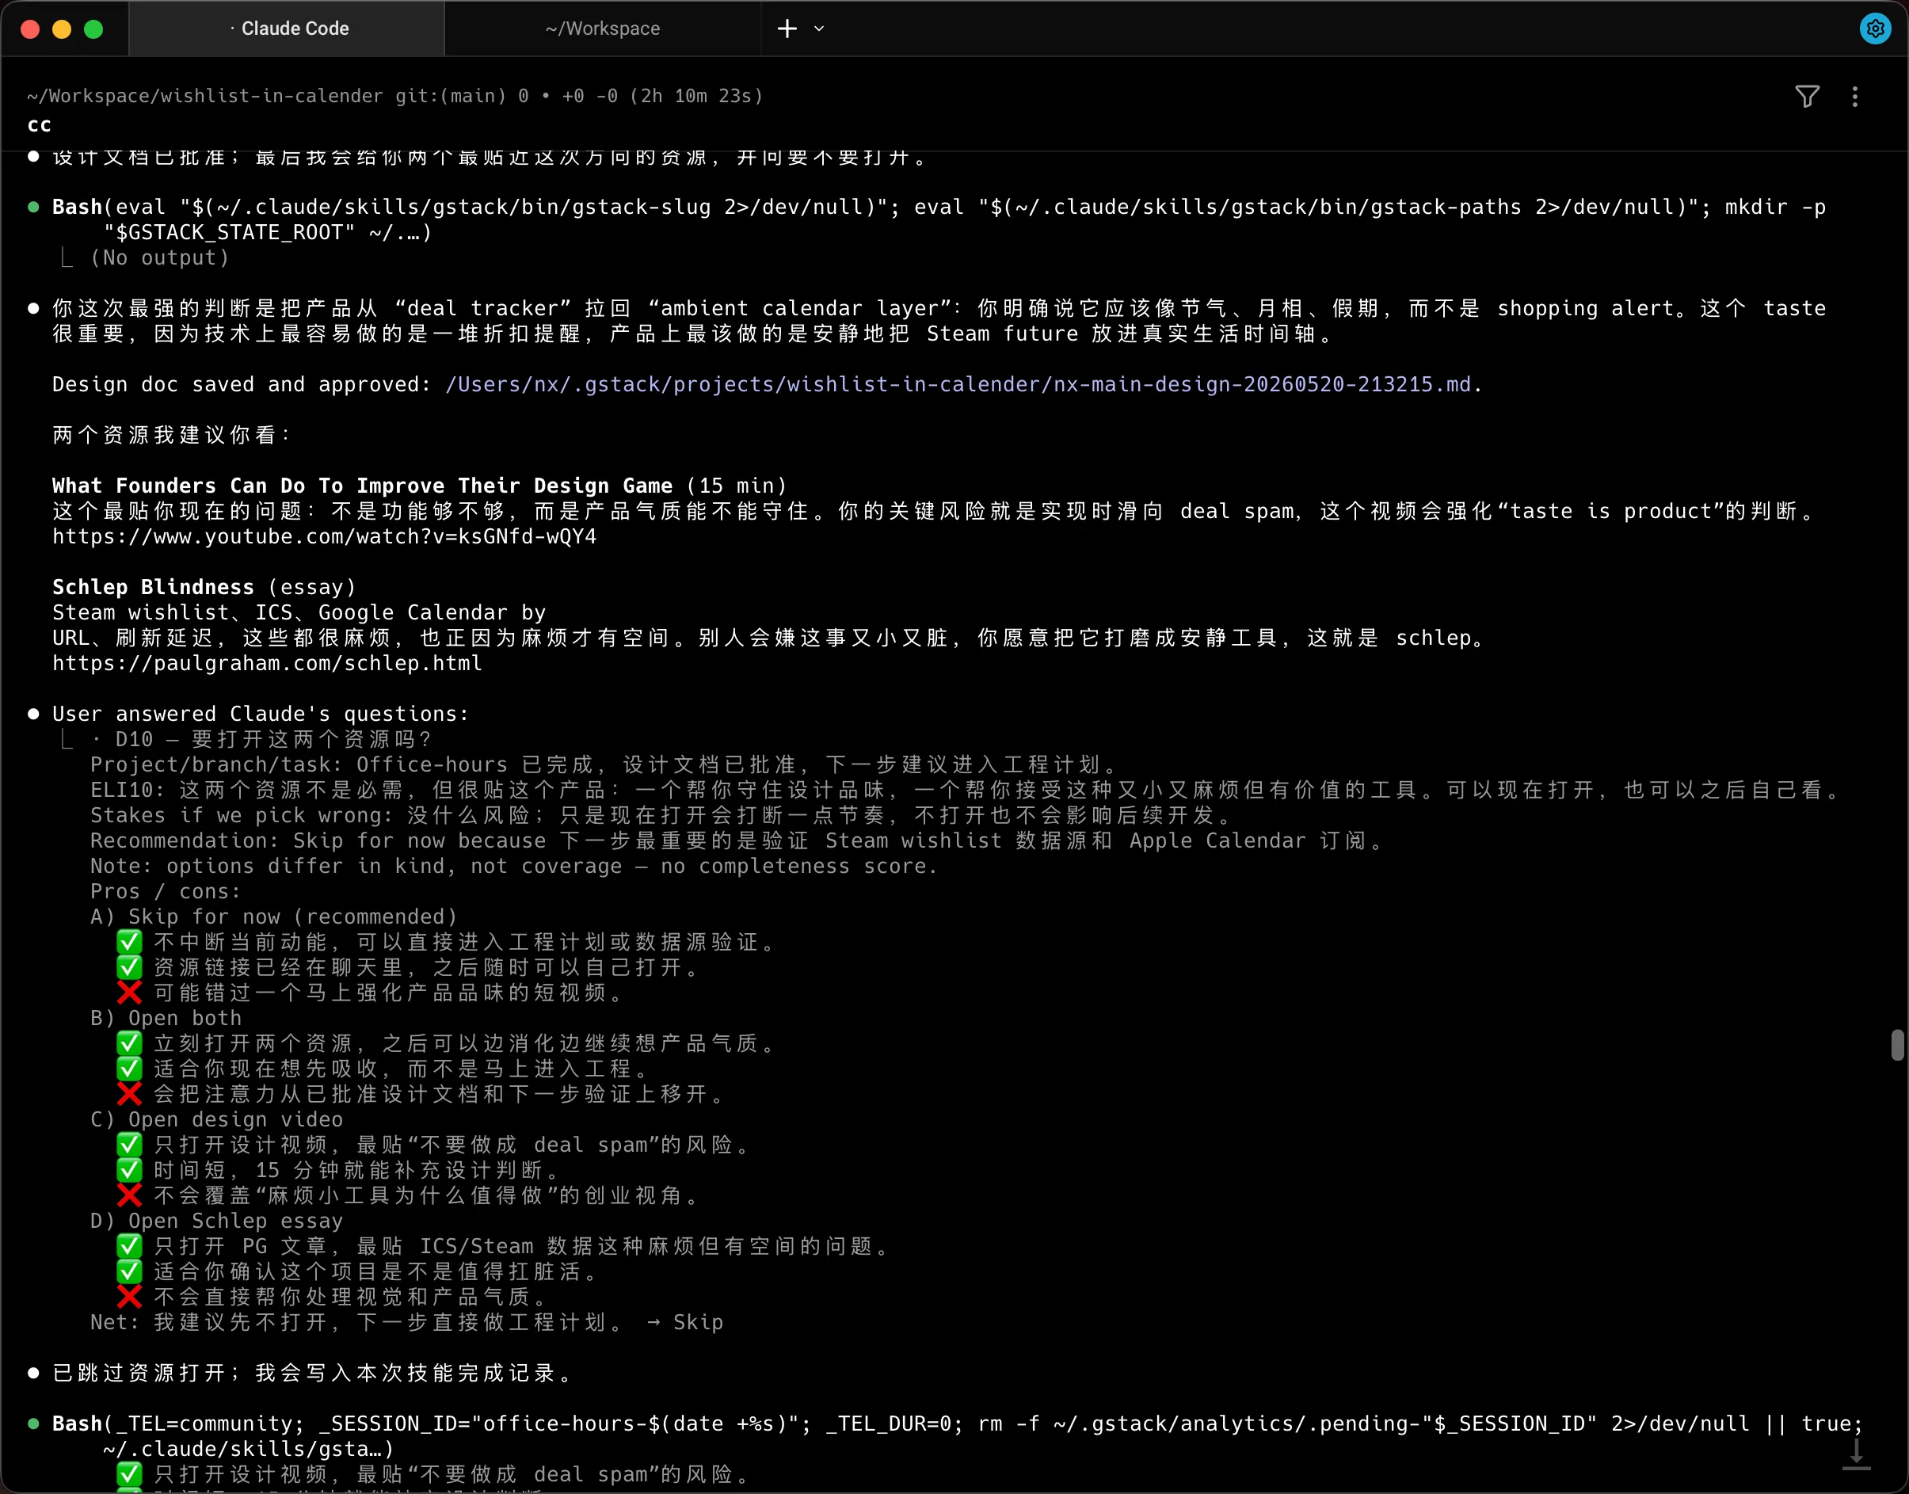This screenshot has width=1909, height=1494.
Task: Open the settings gear icon
Action: pos(1875,29)
